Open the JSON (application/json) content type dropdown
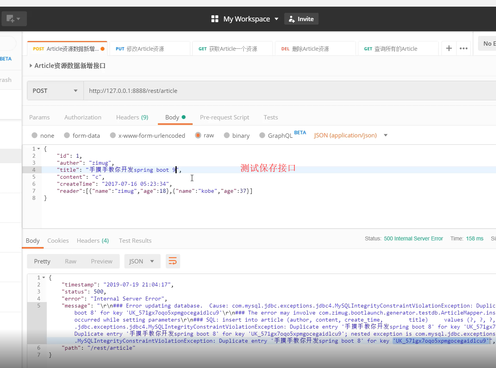The width and height of the screenshot is (496, 368). click(351, 135)
